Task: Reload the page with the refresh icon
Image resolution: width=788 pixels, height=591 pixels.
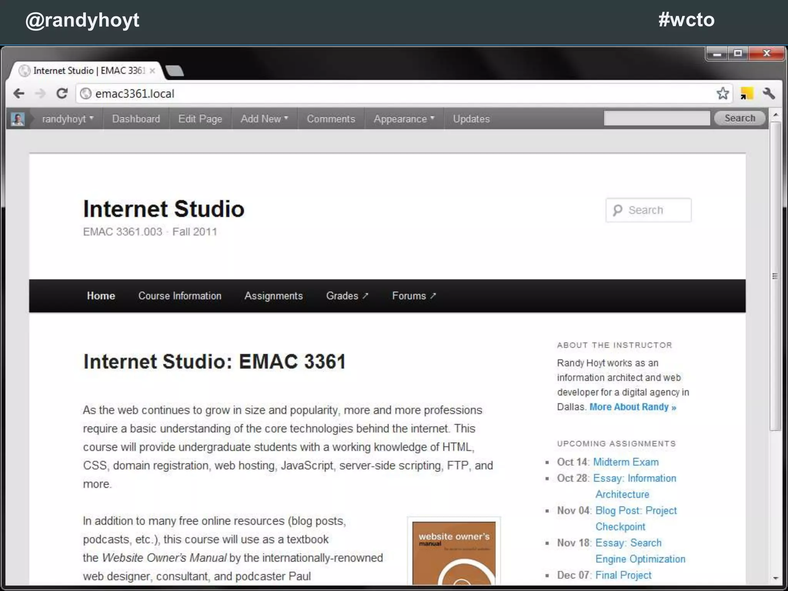Action: click(x=62, y=93)
